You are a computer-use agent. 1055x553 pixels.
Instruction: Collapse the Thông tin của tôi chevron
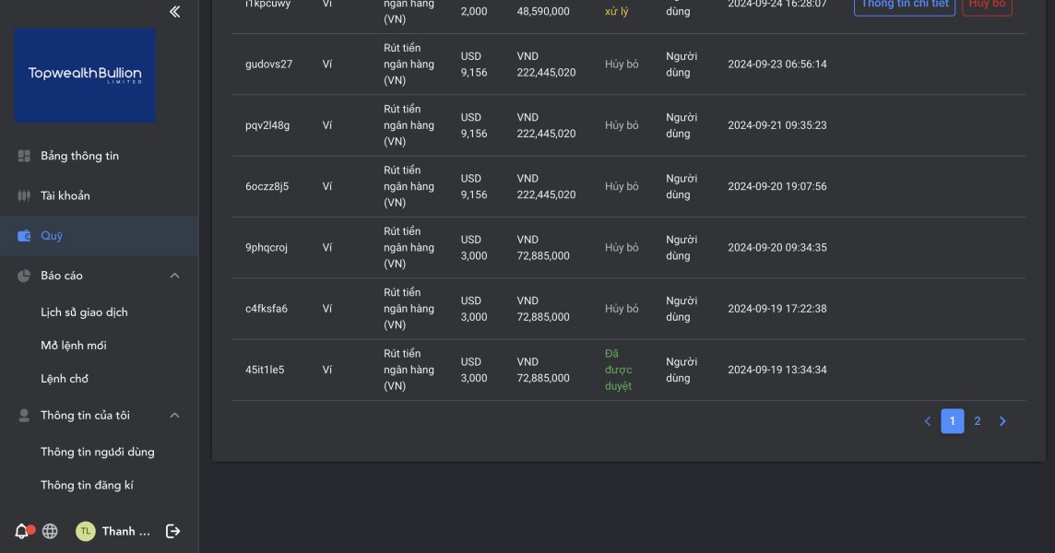click(174, 416)
